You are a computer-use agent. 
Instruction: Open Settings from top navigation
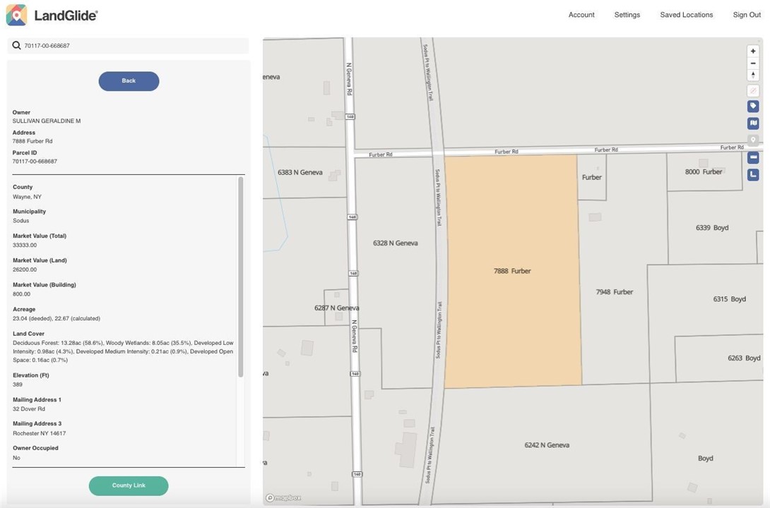click(627, 15)
